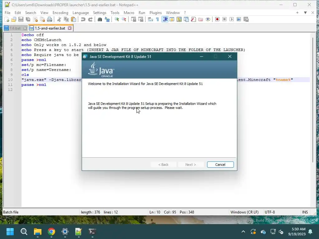The height and width of the screenshot is (239, 319).
Task: Click the UTF-8 encoding status entry
Action: 269,212
